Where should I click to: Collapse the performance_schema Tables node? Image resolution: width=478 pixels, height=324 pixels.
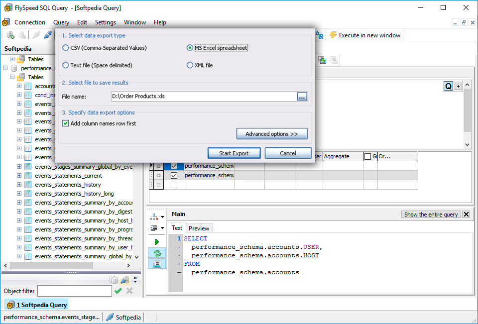[11, 77]
